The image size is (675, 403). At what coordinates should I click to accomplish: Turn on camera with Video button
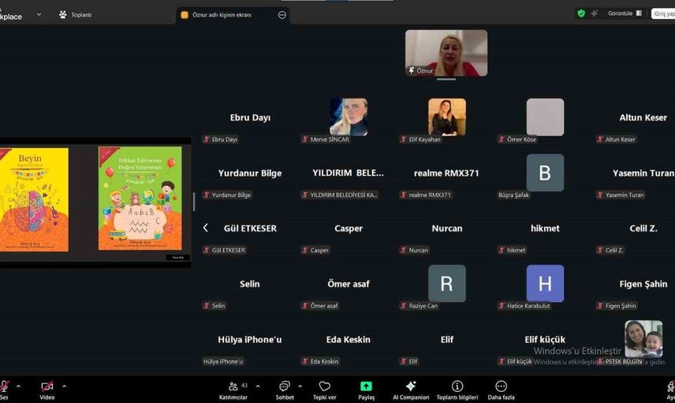47,386
